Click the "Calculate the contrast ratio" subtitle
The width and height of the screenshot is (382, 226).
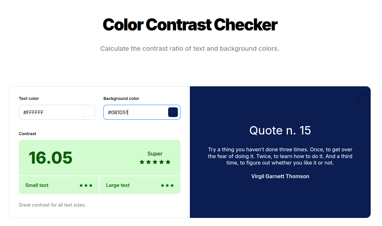190,49
